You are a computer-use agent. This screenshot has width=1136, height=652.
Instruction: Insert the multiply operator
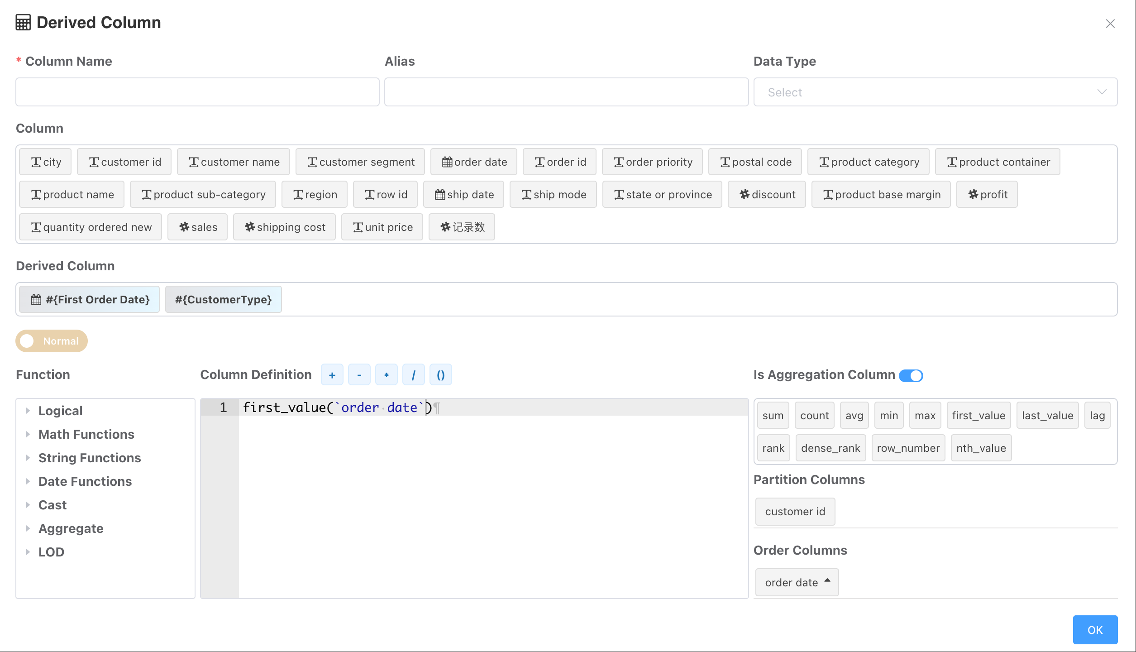click(387, 375)
